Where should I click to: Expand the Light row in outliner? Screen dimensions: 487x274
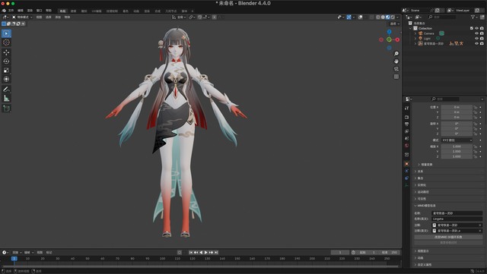(415, 39)
